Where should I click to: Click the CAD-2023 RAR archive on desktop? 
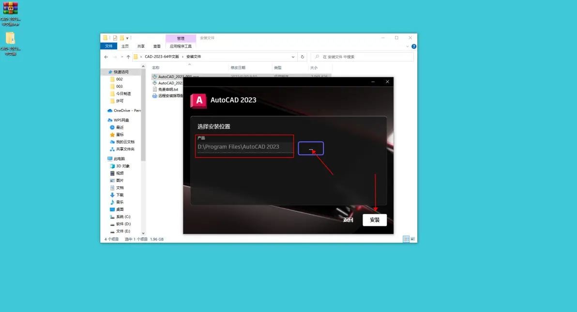(x=10, y=14)
